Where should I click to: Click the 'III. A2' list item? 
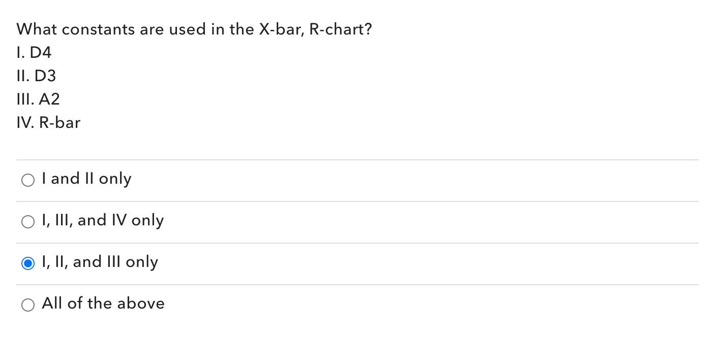pyautogui.click(x=38, y=99)
